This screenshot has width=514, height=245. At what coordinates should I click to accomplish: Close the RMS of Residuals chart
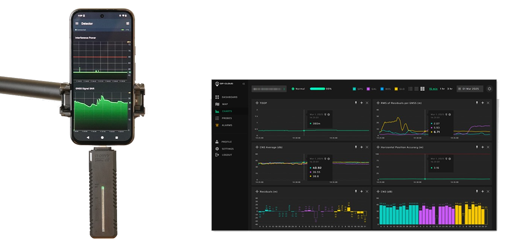(488, 103)
